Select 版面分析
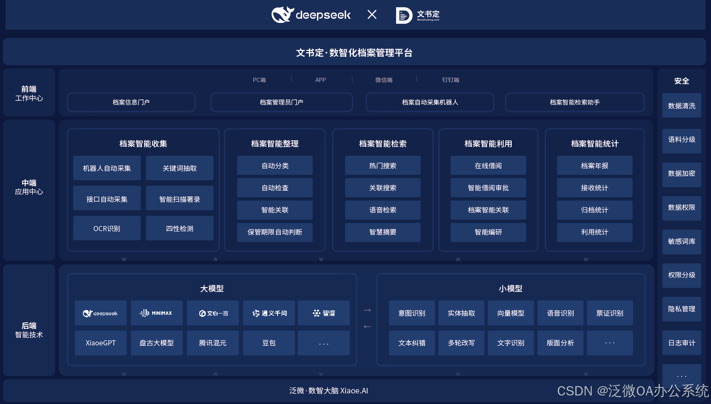This screenshot has width=711, height=404. coord(561,343)
